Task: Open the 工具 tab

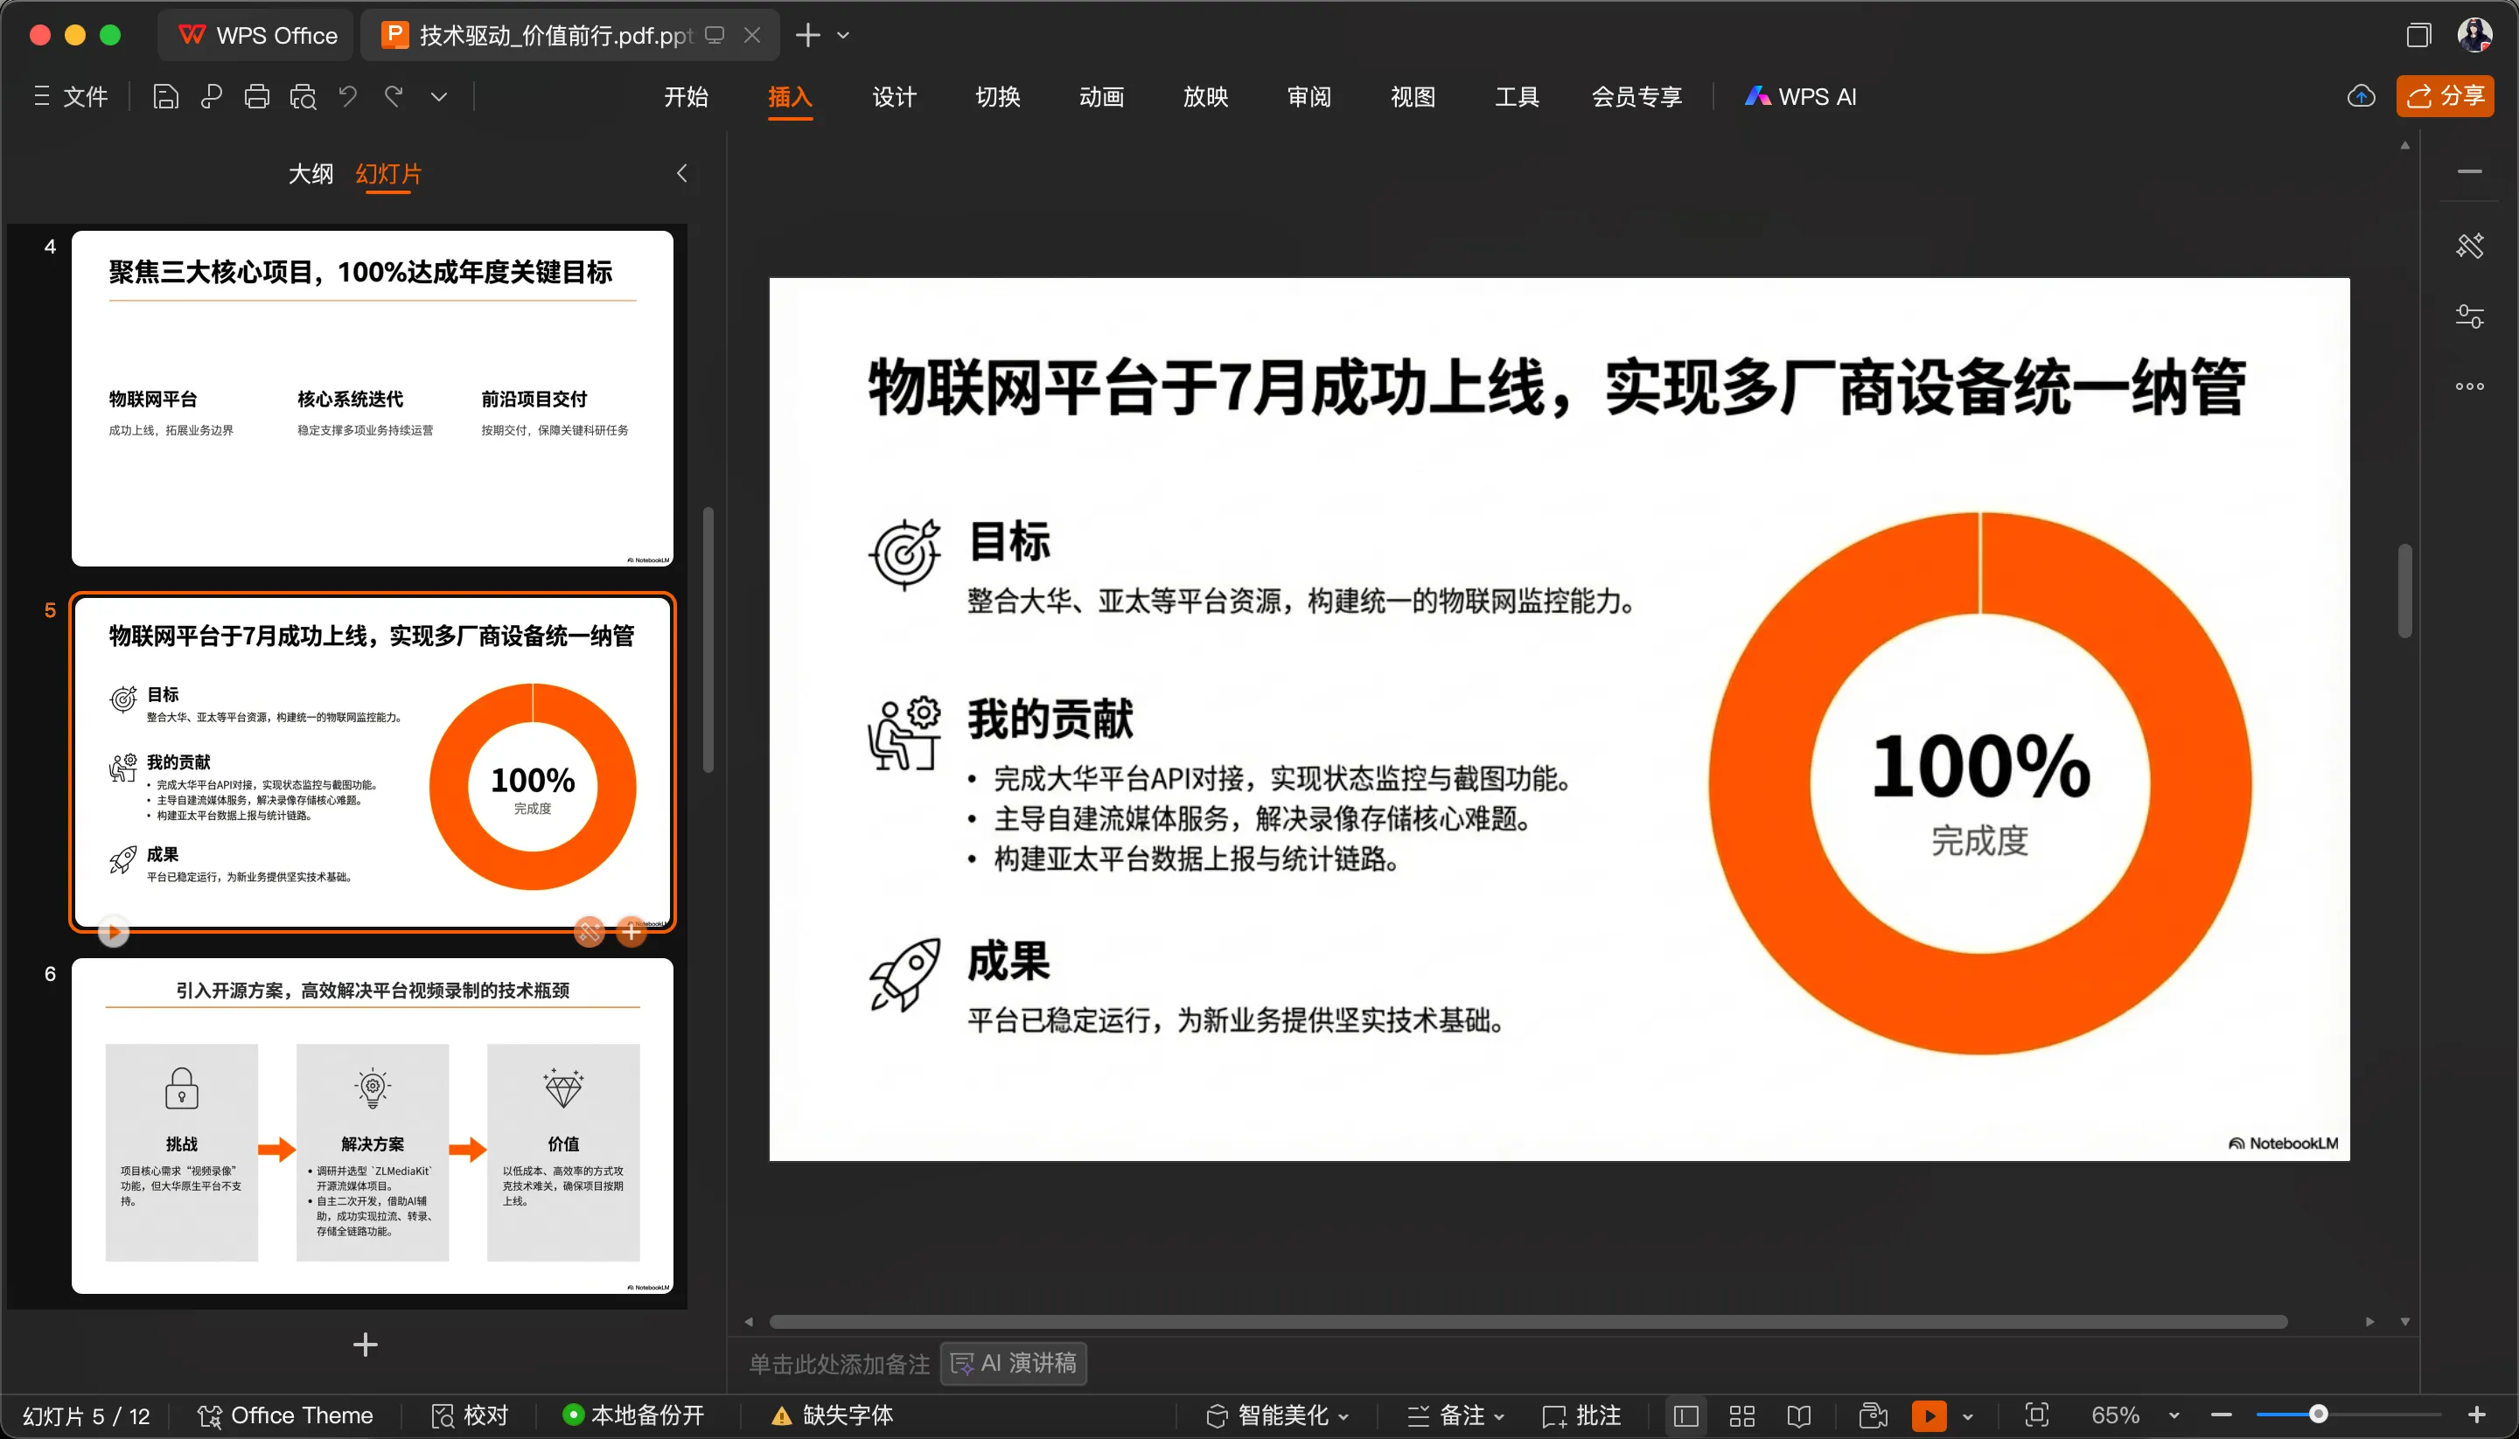Action: [1517, 97]
